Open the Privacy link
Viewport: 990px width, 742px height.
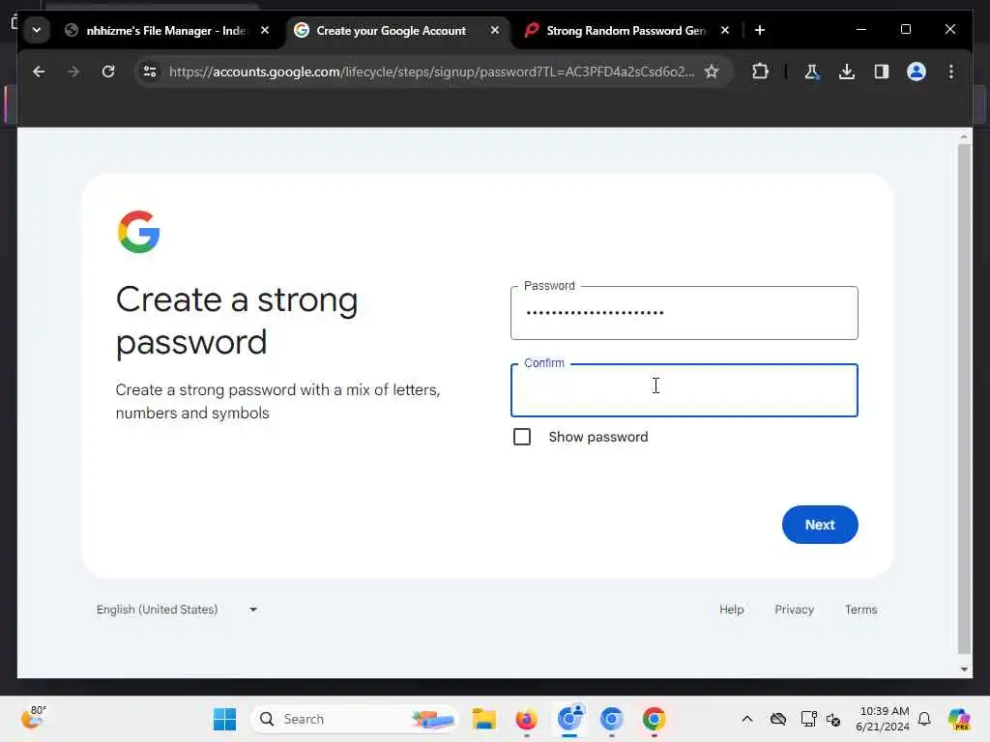pyautogui.click(x=794, y=610)
